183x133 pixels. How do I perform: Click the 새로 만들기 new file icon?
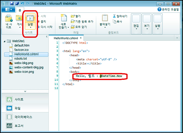(64, 18)
